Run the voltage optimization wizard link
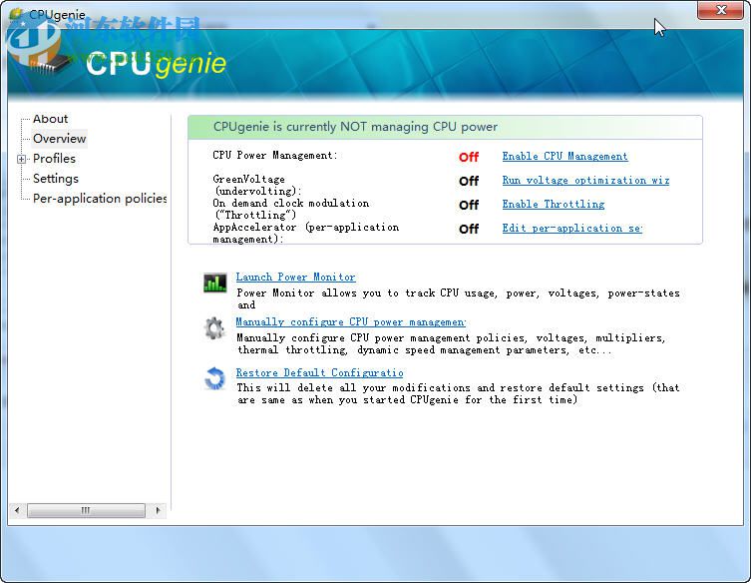This screenshot has width=751, height=583. coord(585,181)
